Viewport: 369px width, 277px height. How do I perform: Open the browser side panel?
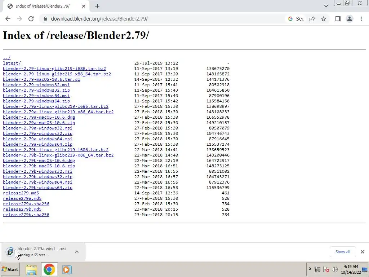click(338, 19)
